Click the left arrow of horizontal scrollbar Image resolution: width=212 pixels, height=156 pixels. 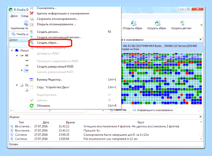(x=11, y=110)
